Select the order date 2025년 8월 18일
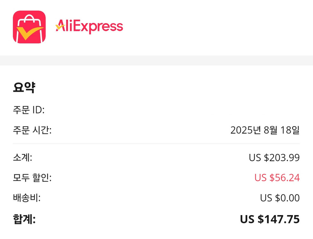Screen dimensions: 313x239 coord(265,130)
